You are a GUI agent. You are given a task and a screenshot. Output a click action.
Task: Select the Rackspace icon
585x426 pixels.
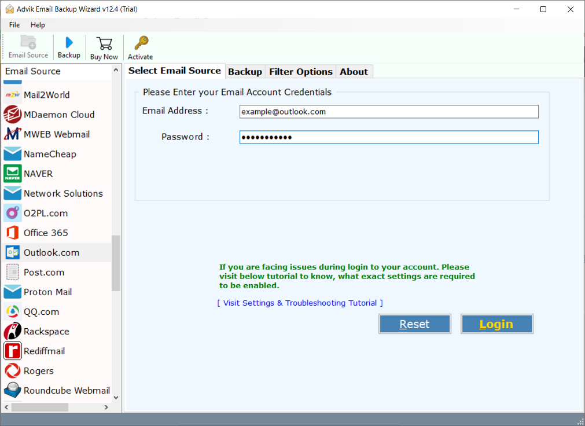click(x=13, y=331)
